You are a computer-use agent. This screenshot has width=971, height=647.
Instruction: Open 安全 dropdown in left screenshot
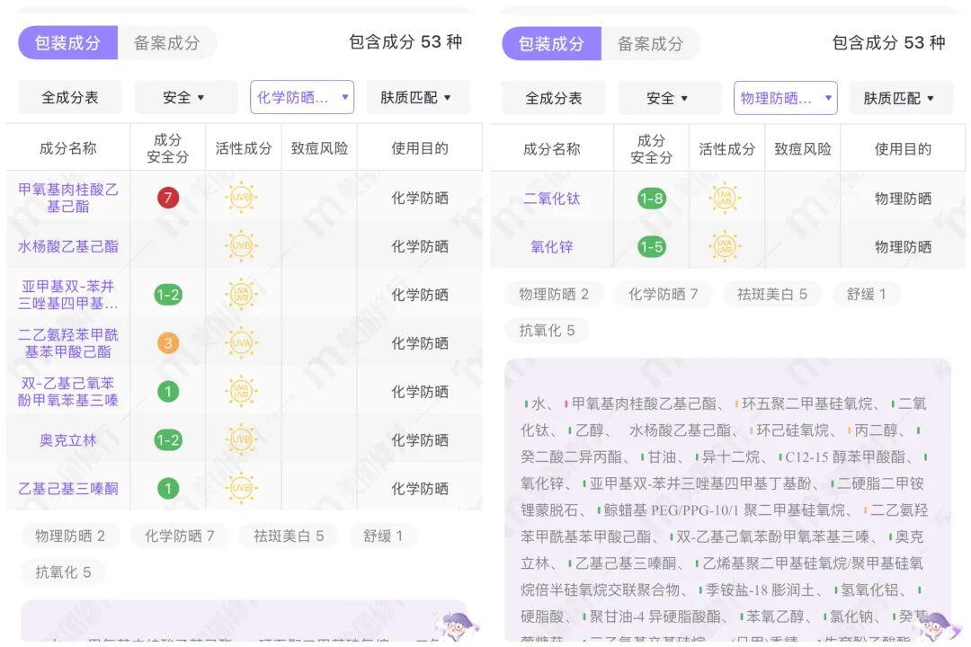(186, 97)
